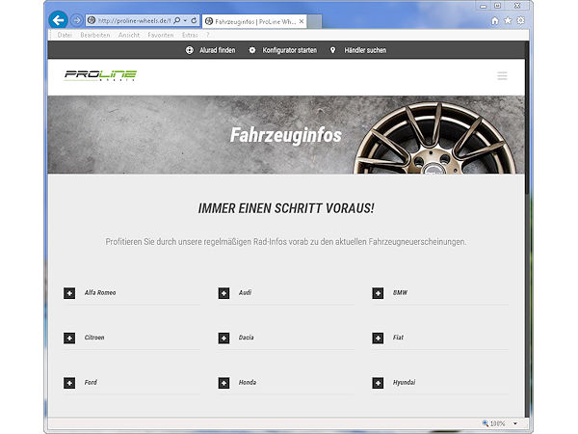Screen dimensions: 578x434
Task: Open the ? help menu
Action: point(208,35)
